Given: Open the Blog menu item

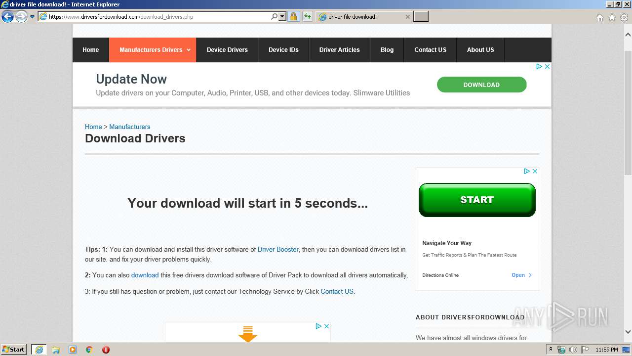Looking at the screenshot, I should click(387, 50).
